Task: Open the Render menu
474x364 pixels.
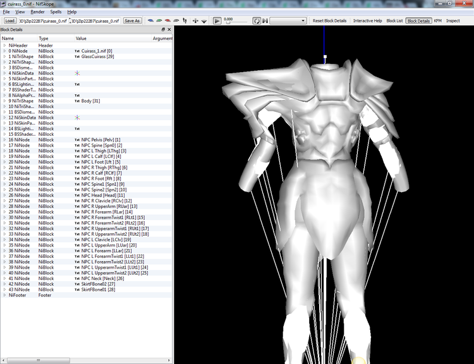Action: [37, 12]
